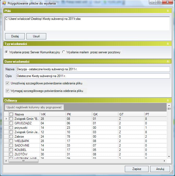Click the row indicator arrow of first row
This screenshot has height=176, width=175.
pos(6,119)
